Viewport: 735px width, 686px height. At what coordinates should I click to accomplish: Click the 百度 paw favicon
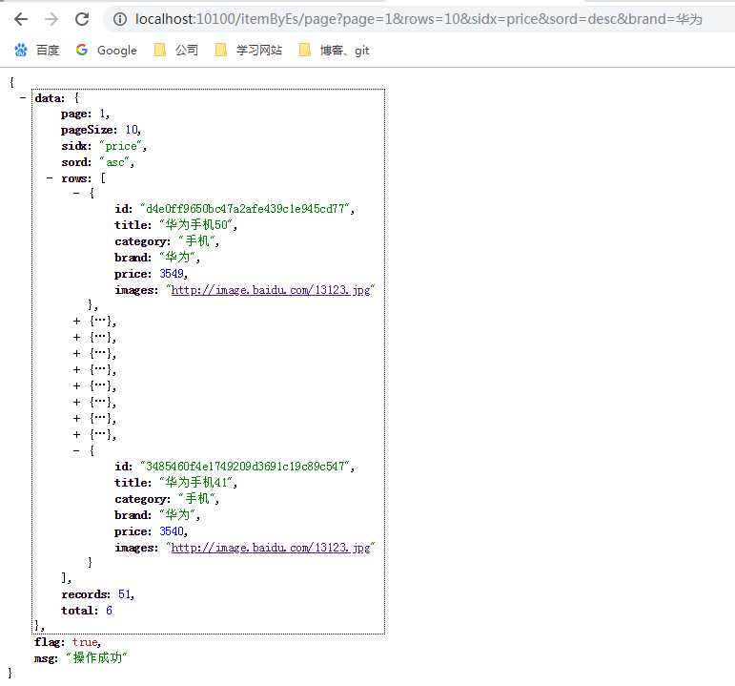(x=21, y=50)
